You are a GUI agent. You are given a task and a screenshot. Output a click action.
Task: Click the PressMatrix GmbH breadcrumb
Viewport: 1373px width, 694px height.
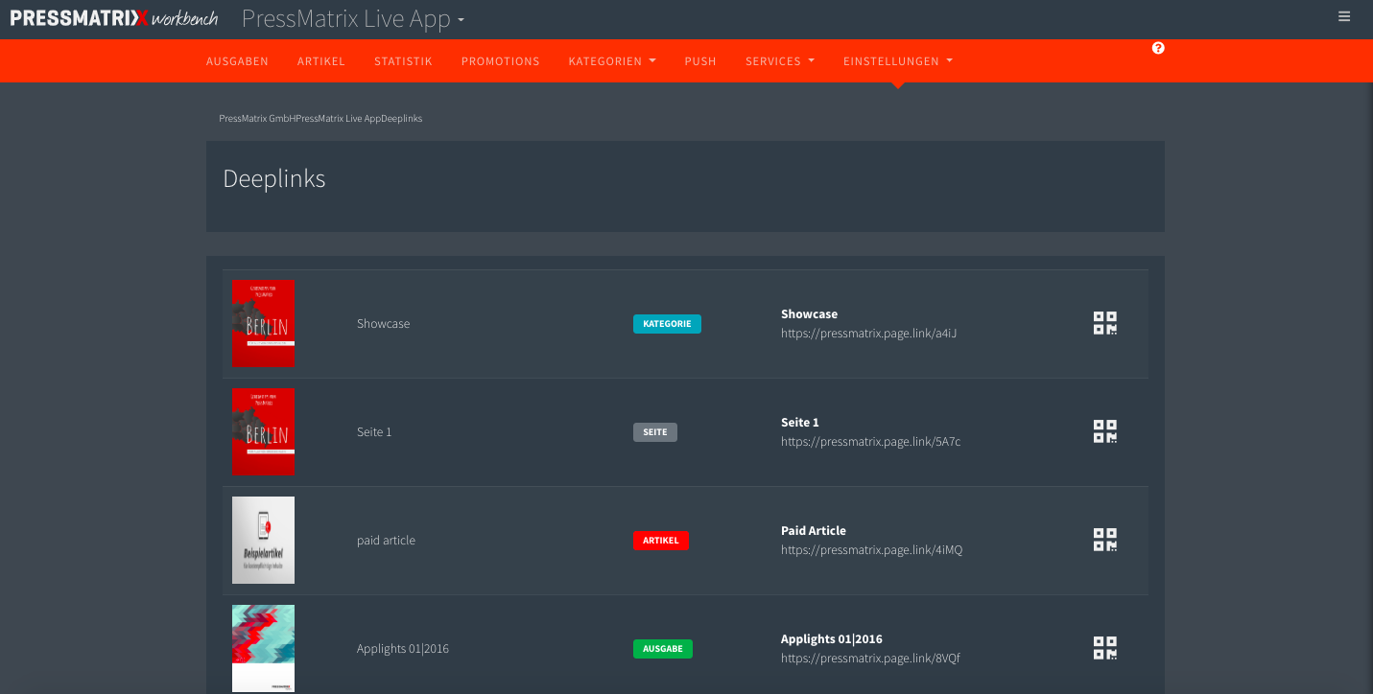(x=257, y=119)
